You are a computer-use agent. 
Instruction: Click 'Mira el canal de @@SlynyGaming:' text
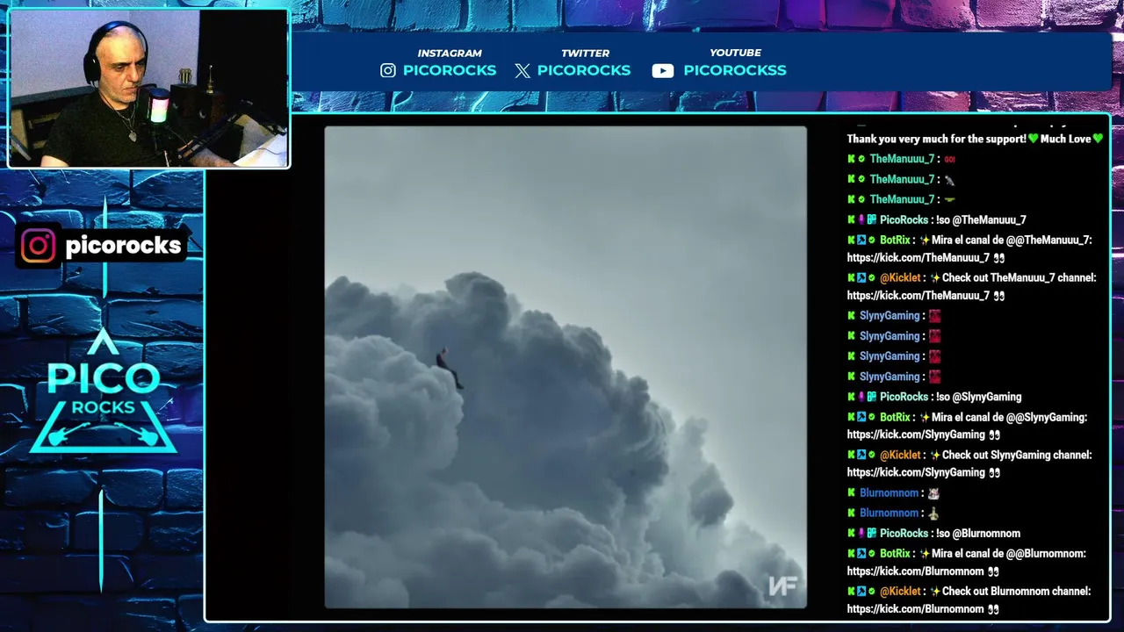coord(1009,418)
